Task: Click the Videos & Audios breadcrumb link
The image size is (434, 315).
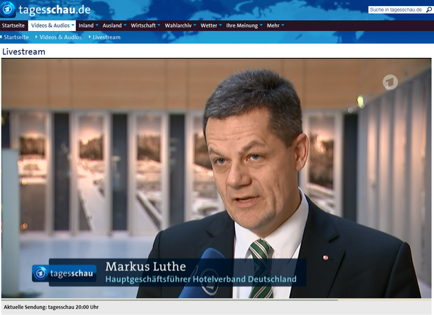Action: click(x=61, y=37)
